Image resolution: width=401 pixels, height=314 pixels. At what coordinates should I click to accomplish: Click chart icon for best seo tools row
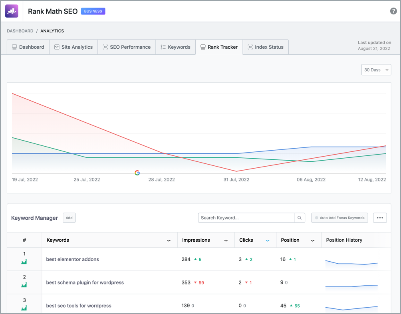pos(24,308)
